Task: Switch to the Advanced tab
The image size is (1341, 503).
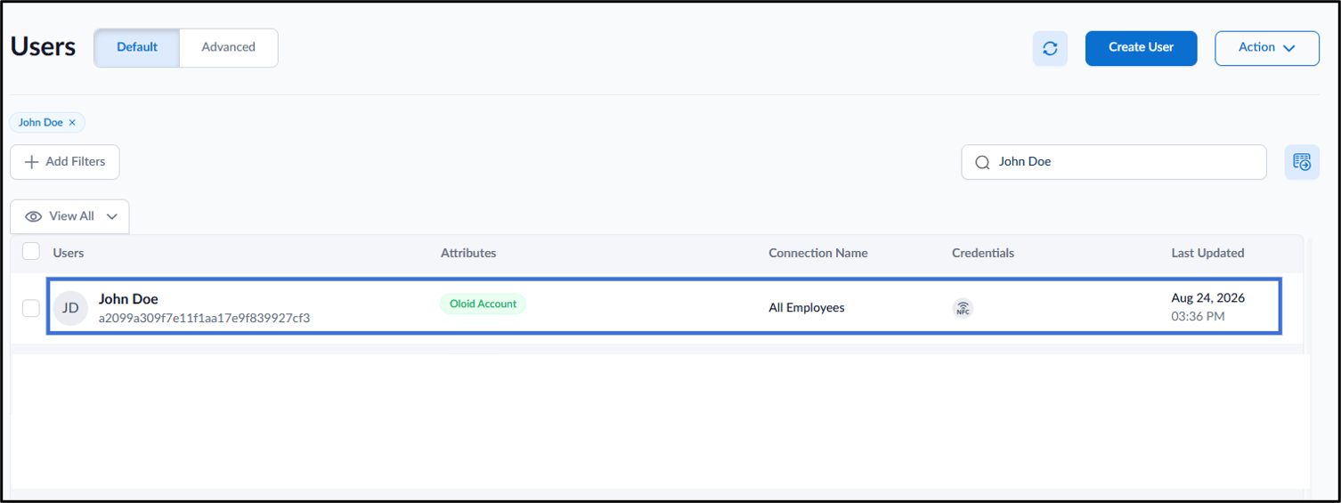Action: click(229, 47)
